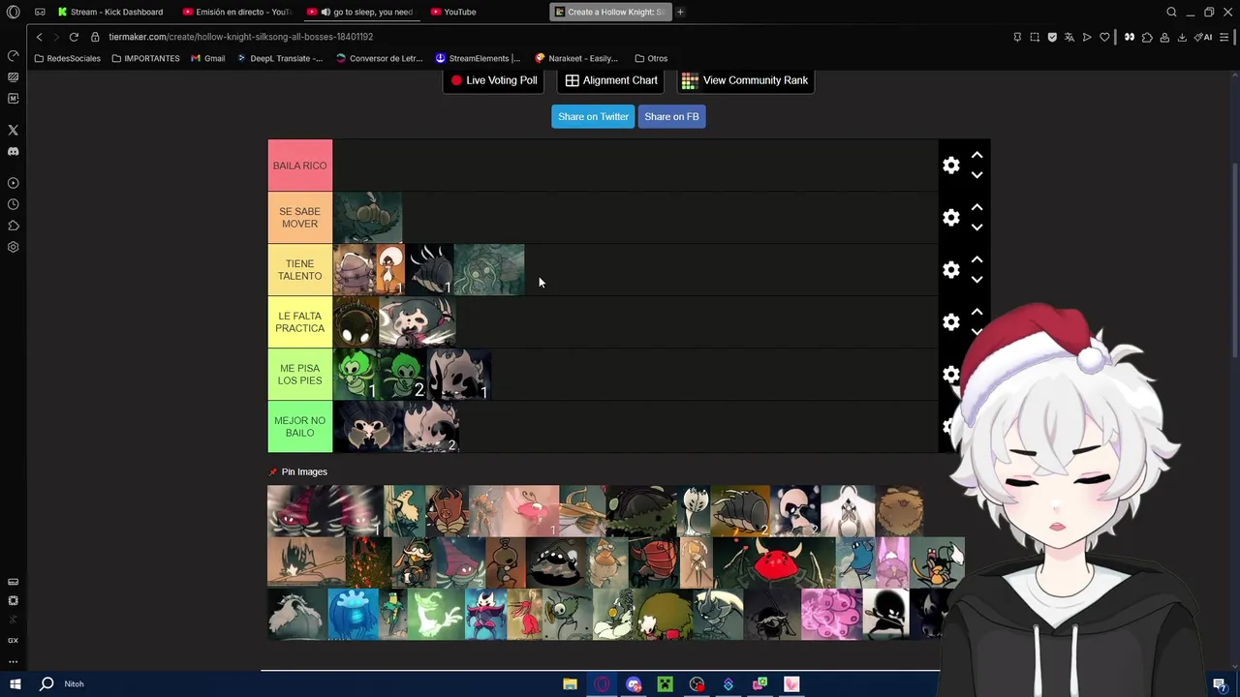Reload the current page
The image size is (1240, 697).
click(x=74, y=37)
